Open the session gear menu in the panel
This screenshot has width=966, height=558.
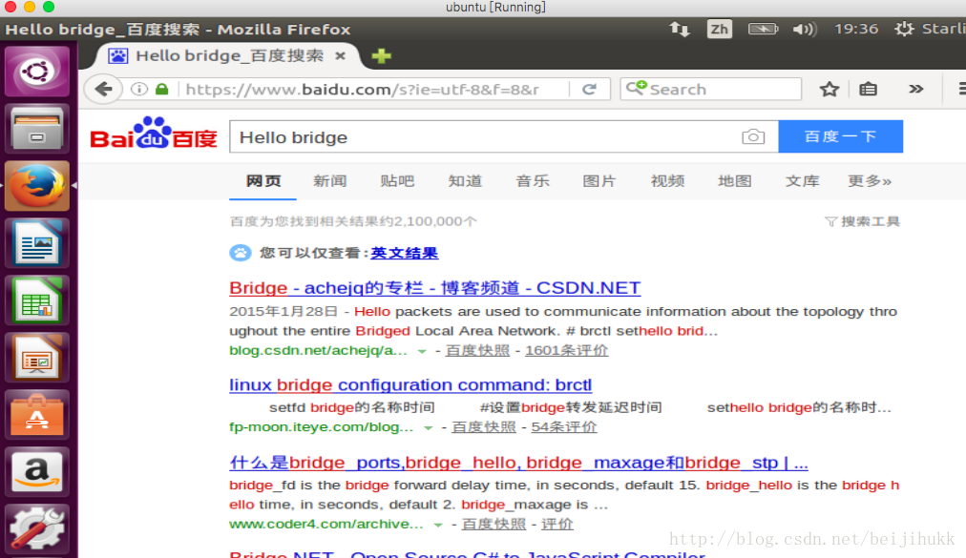coord(904,29)
